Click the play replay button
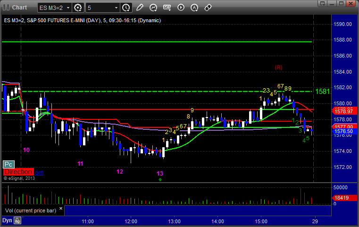 tap(181, 8)
